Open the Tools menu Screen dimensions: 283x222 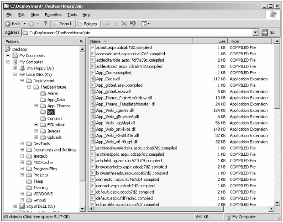tap(72, 15)
